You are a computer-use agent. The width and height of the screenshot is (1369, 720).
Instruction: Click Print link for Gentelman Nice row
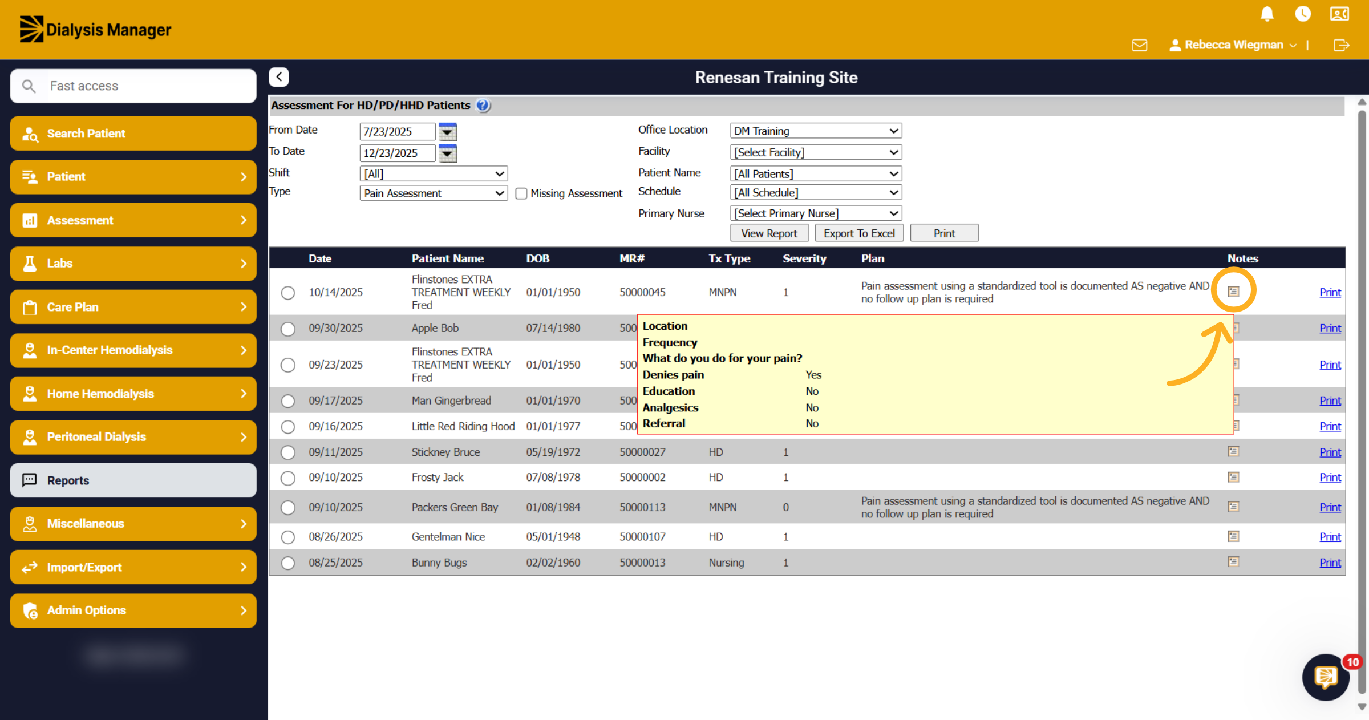coord(1330,537)
